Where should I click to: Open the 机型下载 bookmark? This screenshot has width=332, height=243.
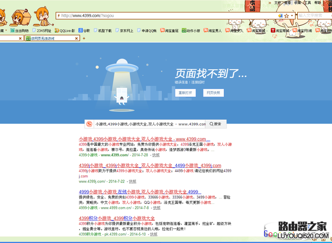(x=103, y=31)
